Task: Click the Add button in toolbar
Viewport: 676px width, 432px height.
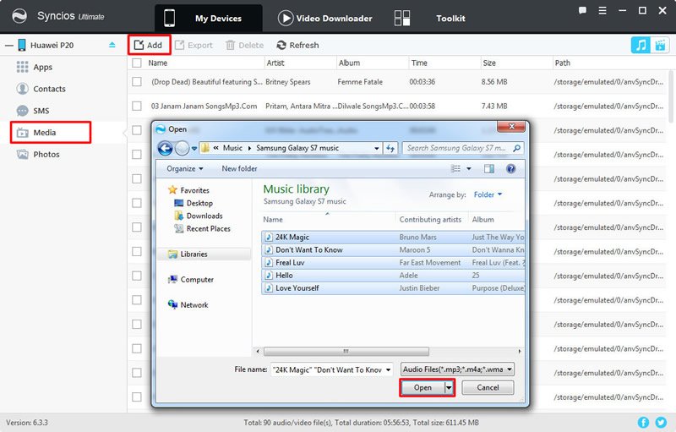Action: point(149,45)
